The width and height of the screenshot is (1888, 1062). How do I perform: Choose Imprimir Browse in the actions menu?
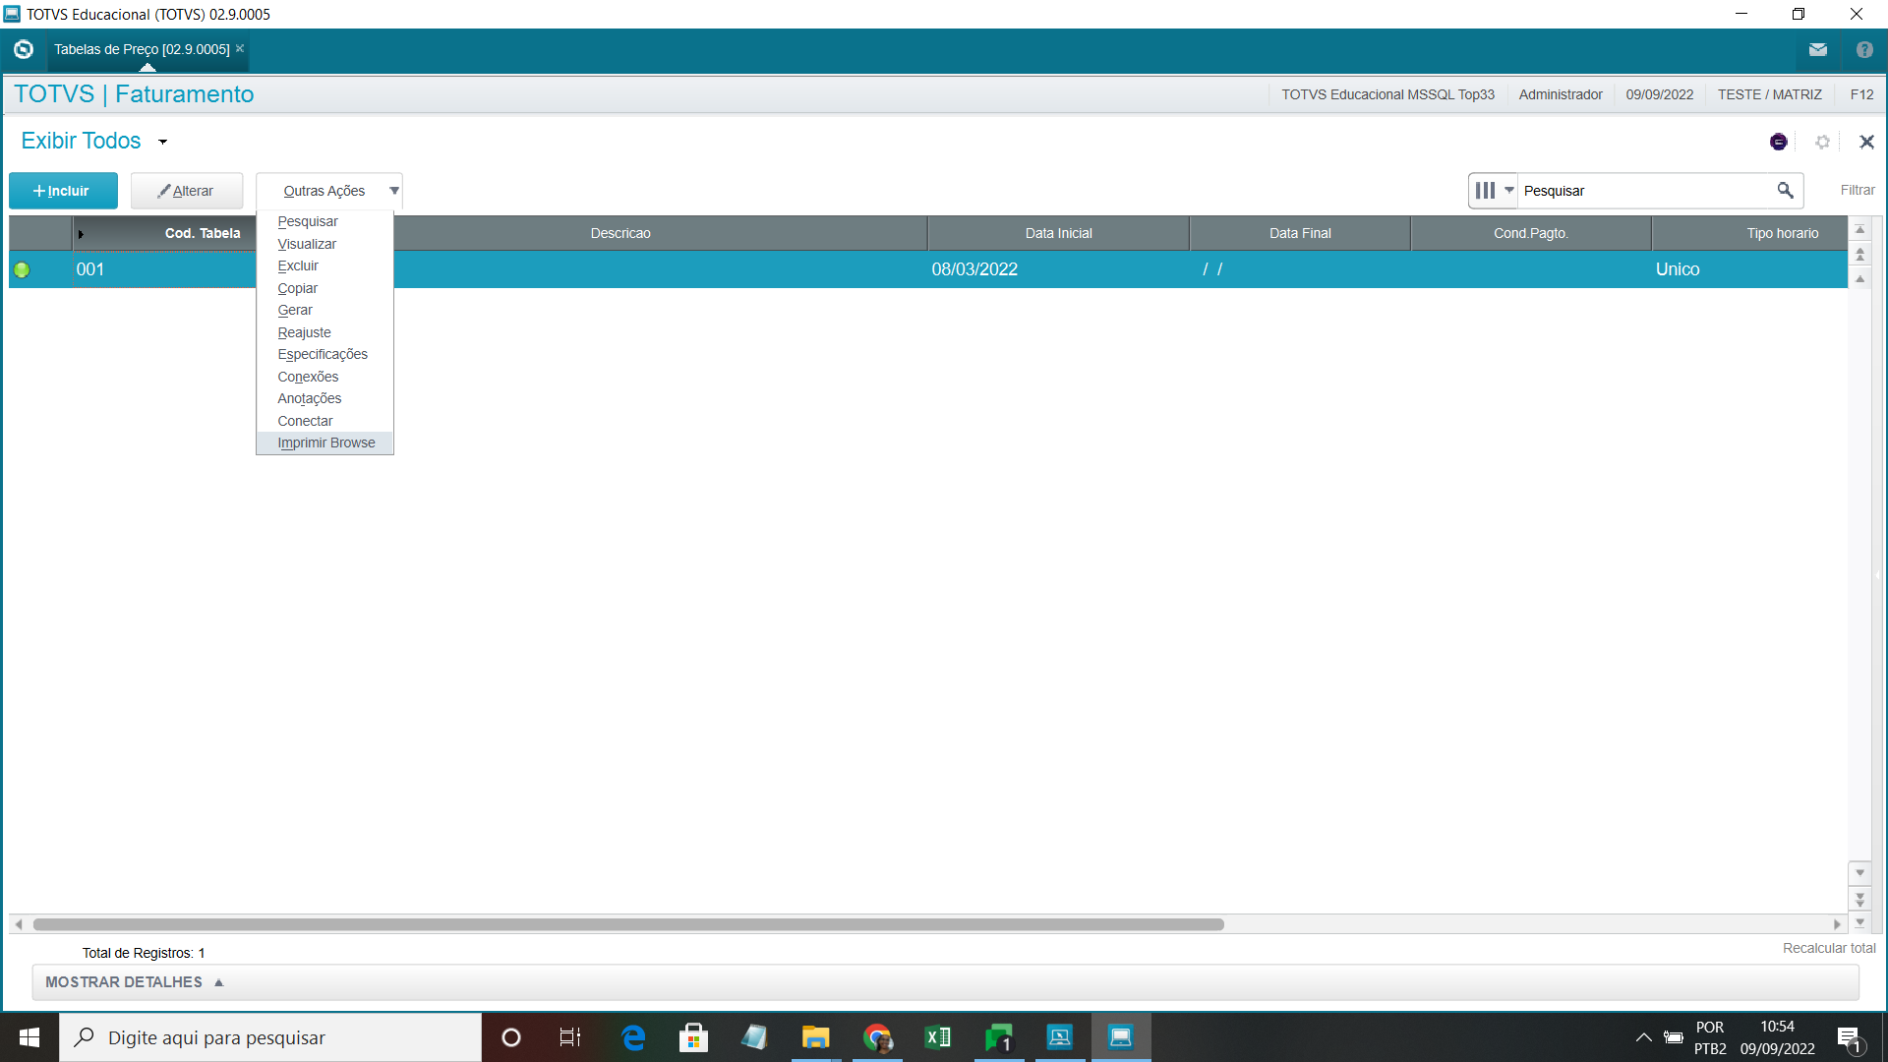point(326,442)
